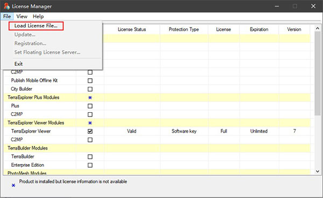The image size is (323, 198).
Task: Tick the Publish Mobile Offline Kit checkbox
Action: [90, 80]
